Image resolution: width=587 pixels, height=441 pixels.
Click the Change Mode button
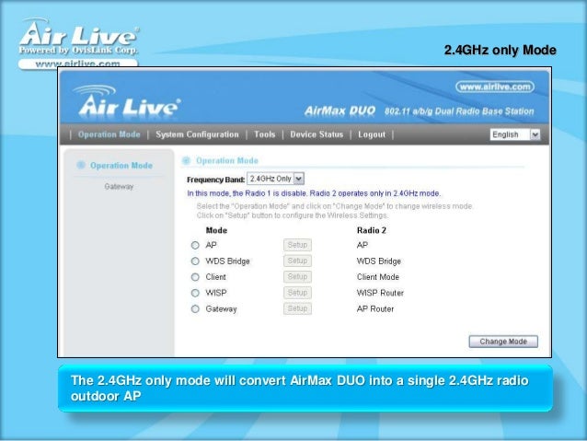503,342
